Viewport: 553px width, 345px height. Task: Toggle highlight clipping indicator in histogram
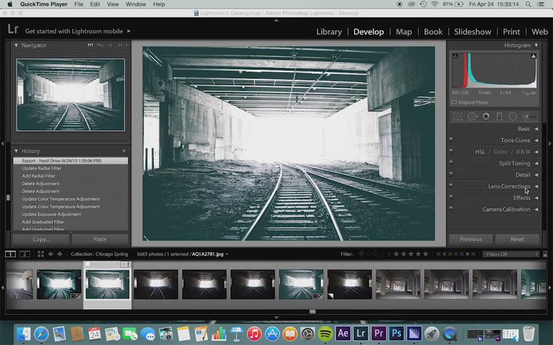(x=534, y=56)
